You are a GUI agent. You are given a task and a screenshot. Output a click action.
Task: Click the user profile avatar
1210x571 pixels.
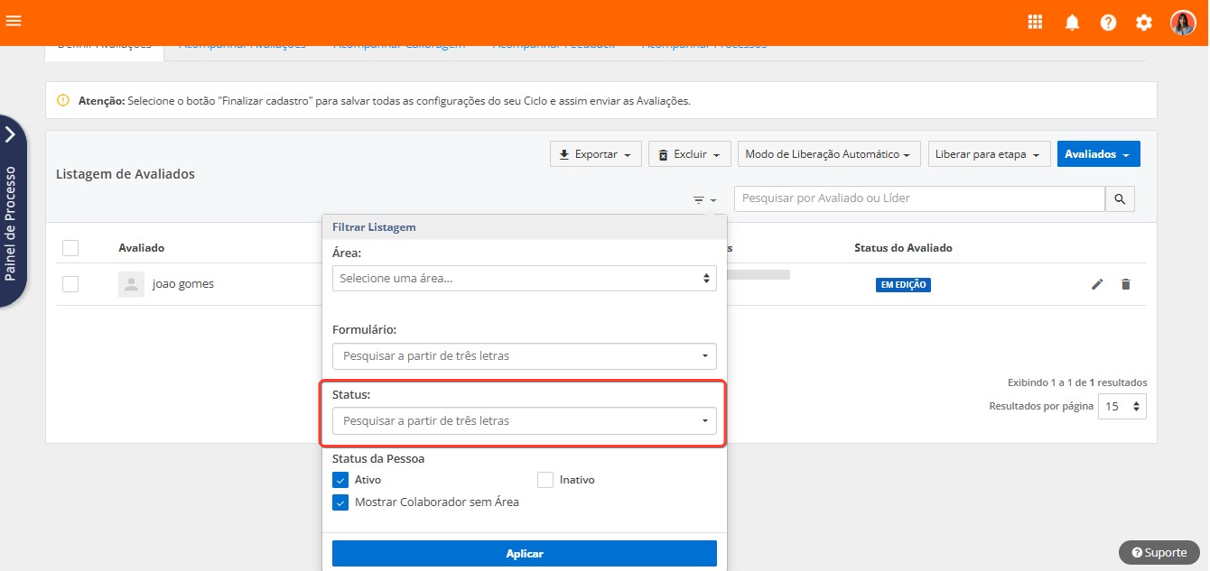[x=1183, y=23]
